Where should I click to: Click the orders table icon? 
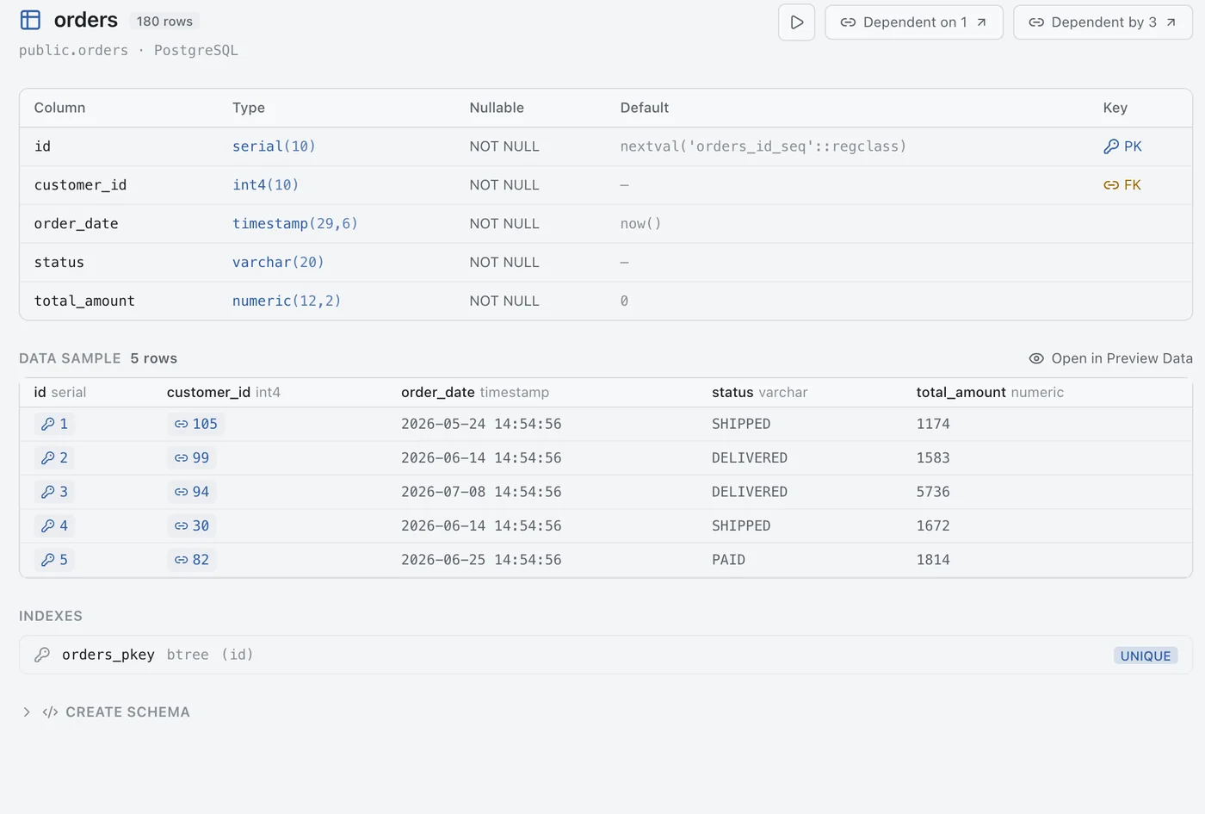[x=30, y=20]
